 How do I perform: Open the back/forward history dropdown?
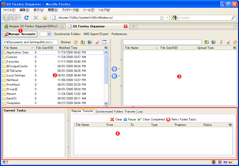tap(19, 18)
